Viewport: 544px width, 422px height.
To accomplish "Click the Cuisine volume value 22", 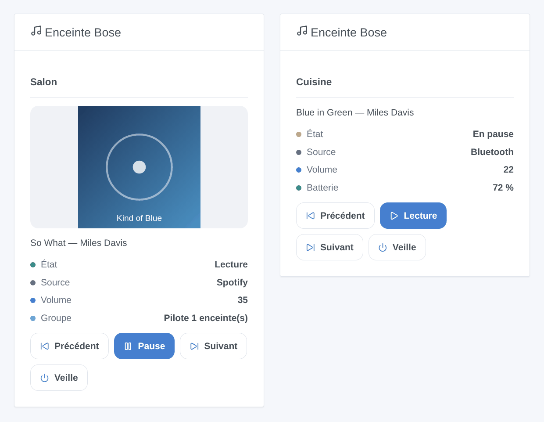I will (x=508, y=170).
